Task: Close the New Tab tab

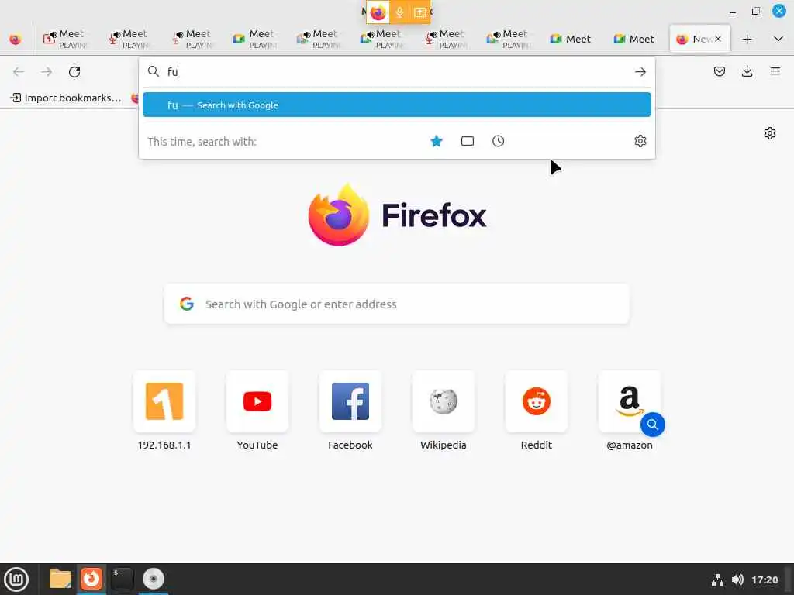Action: [717, 39]
